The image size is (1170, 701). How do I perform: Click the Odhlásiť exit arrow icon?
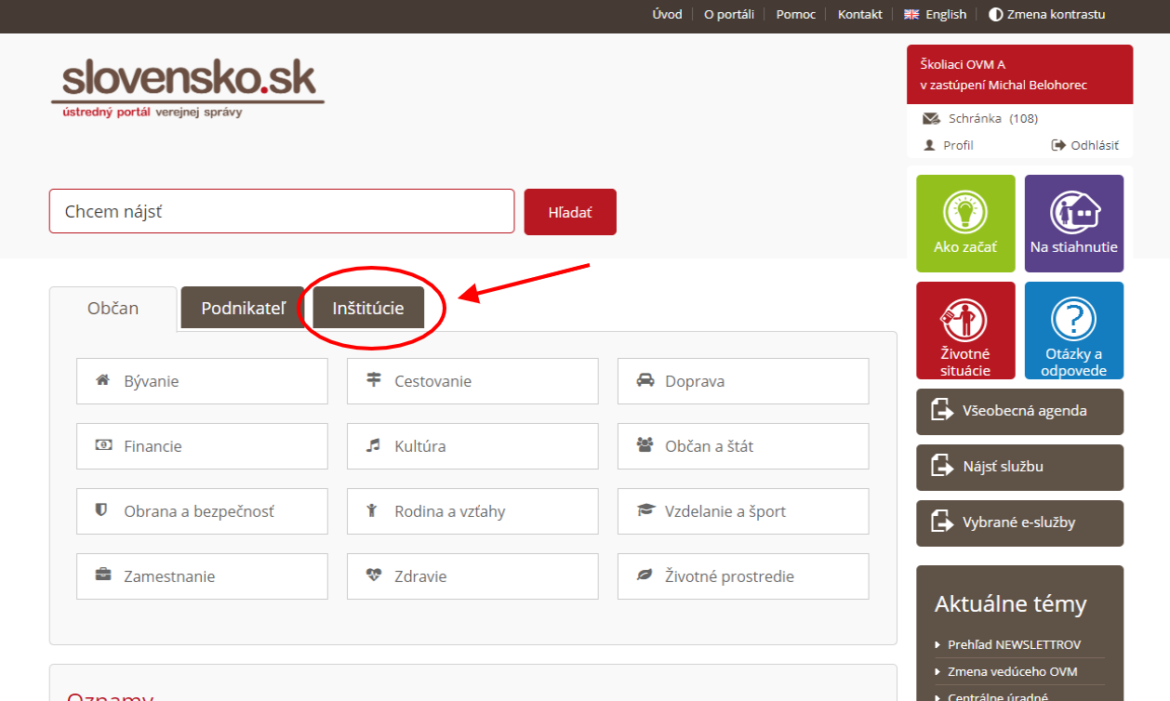(x=1058, y=145)
